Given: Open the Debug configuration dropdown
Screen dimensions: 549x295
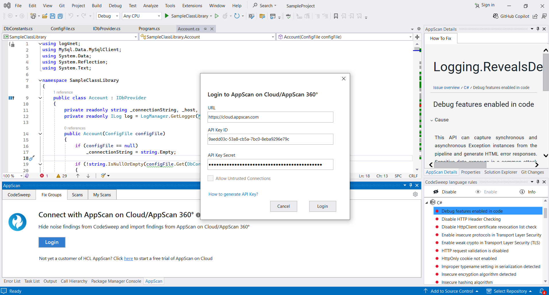Looking at the screenshot, I should pyautogui.click(x=108, y=16).
